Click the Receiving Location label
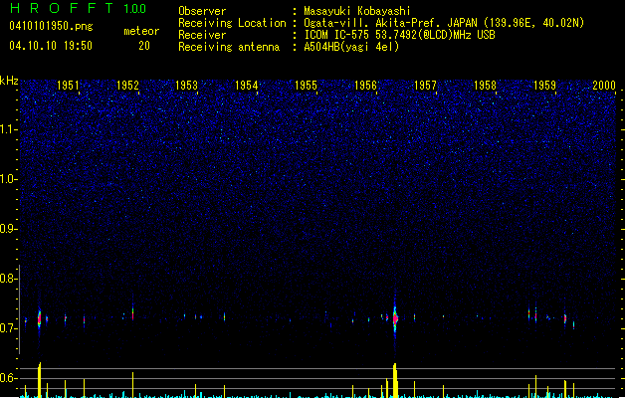 click(x=232, y=23)
